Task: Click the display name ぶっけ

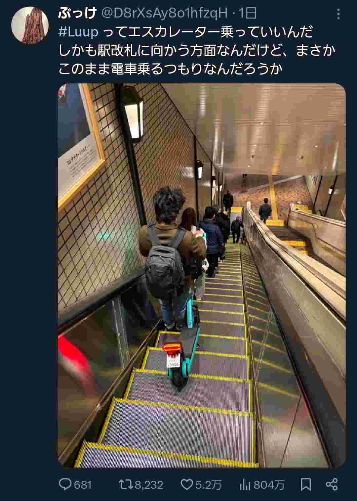Action: tap(78, 14)
